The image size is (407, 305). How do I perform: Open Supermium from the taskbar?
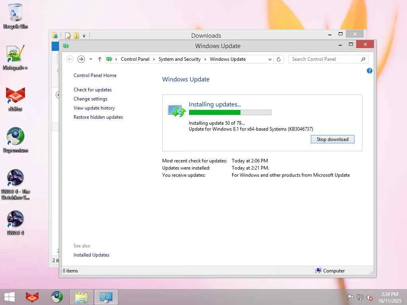[56, 297]
